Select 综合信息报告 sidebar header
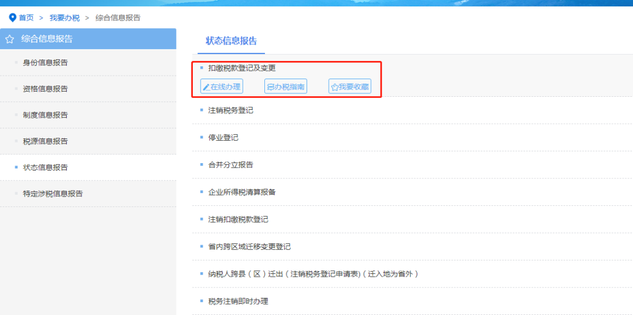Viewport: 633px width, 315px height. 88,39
